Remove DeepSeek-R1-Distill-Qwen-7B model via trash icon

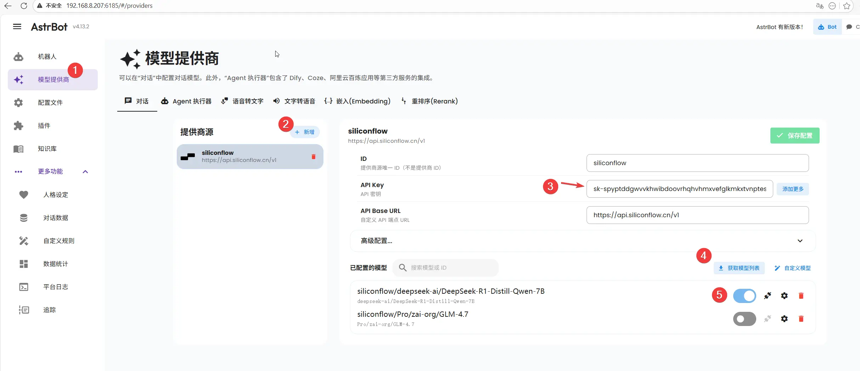coord(801,296)
